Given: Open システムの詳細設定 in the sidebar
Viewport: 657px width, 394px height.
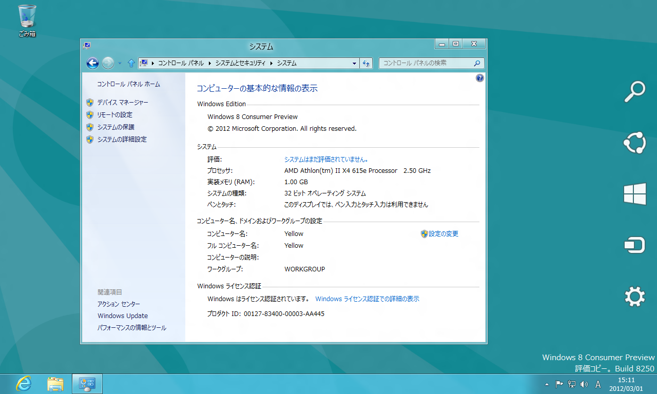Looking at the screenshot, I should pos(122,140).
